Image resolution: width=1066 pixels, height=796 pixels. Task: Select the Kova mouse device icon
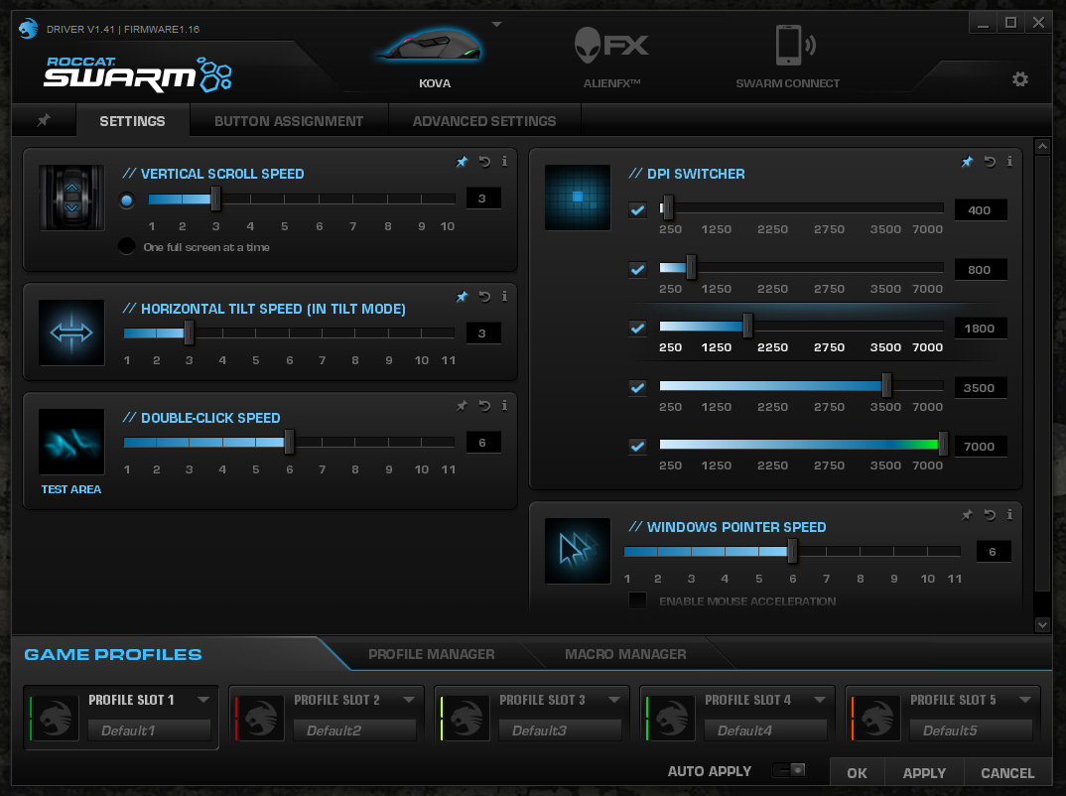[433, 47]
